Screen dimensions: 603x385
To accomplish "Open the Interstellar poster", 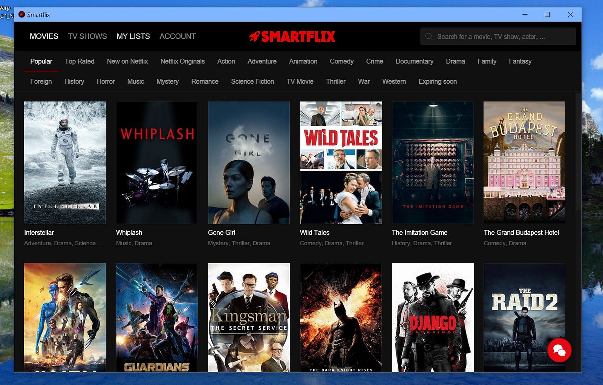I will pos(65,163).
